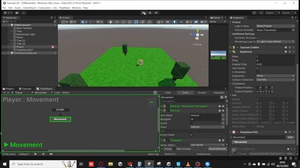Pause the game with the main toolbar pause button

coord(150,13)
